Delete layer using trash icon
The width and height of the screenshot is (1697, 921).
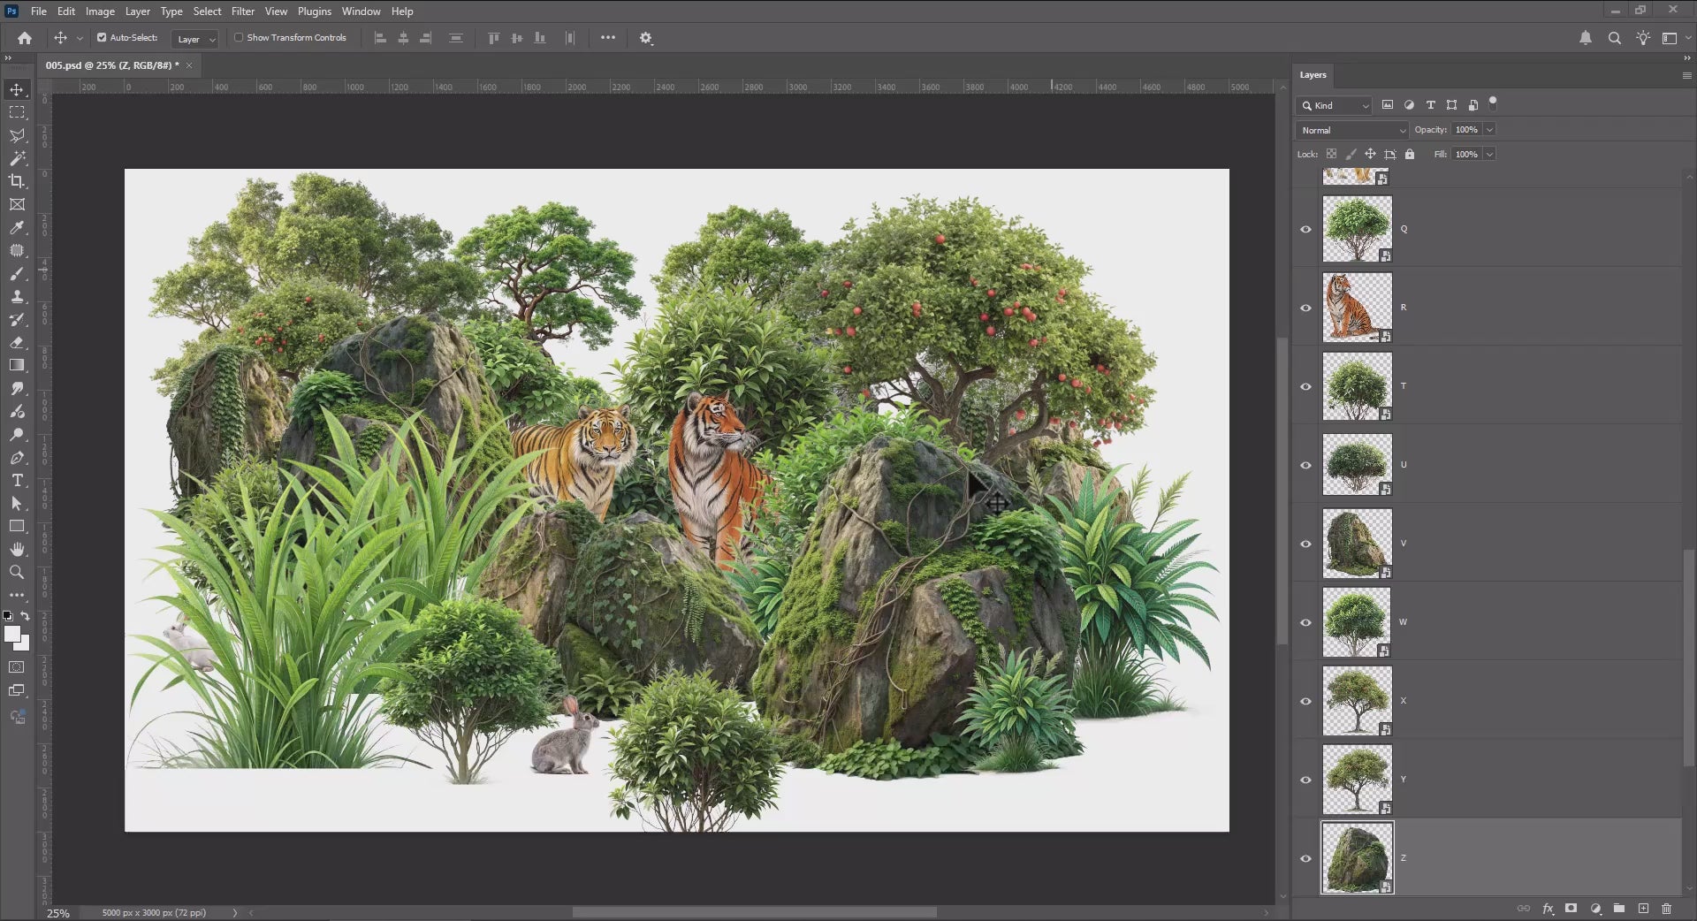pos(1667,909)
